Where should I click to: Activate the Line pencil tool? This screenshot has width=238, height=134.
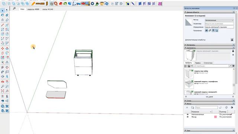tap(3, 25)
